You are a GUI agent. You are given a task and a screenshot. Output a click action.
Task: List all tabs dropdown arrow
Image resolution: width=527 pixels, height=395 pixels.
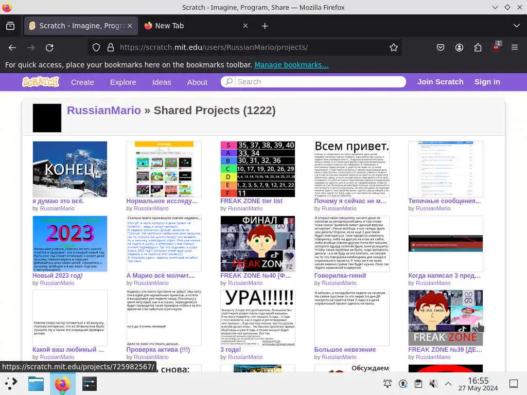[517, 26]
